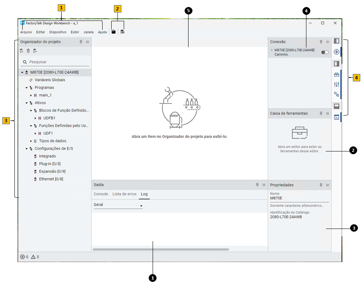
Task: Pin the Conexão panel
Action: [x=320, y=42]
